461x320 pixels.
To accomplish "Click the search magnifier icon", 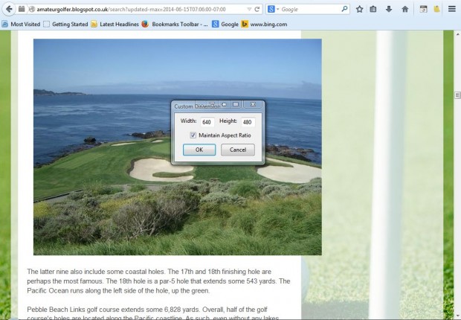I will click(x=344, y=9).
